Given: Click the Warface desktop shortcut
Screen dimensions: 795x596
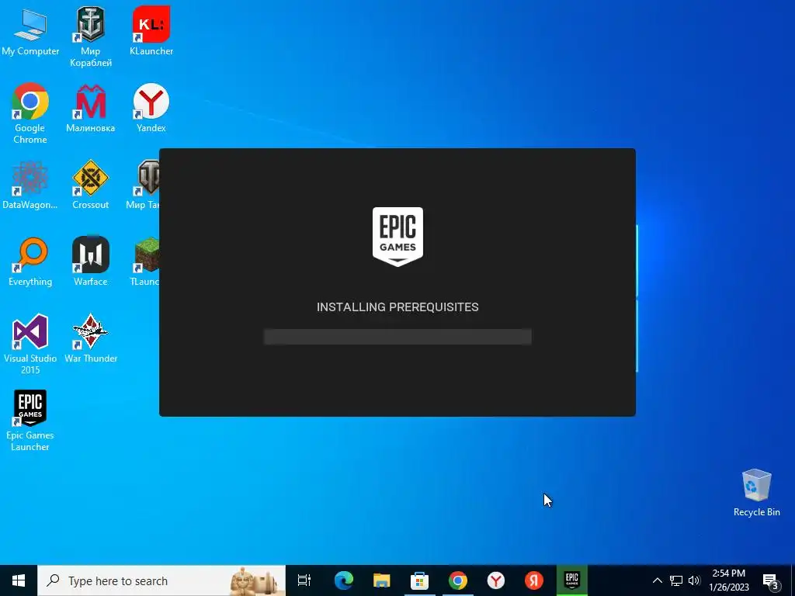Looking at the screenshot, I should (90, 262).
